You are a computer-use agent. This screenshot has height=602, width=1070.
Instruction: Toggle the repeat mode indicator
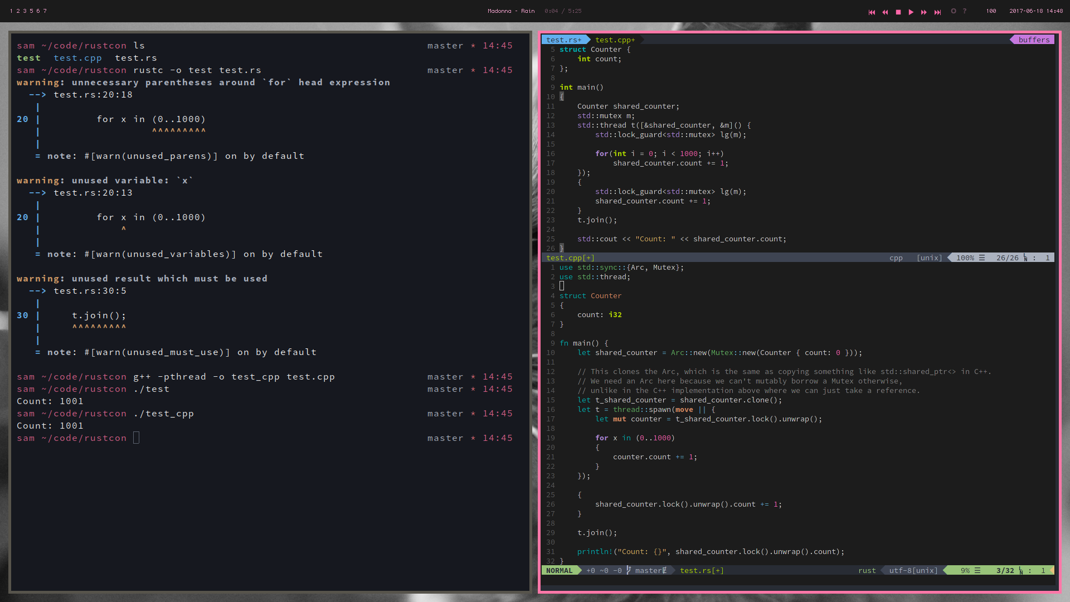click(954, 11)
